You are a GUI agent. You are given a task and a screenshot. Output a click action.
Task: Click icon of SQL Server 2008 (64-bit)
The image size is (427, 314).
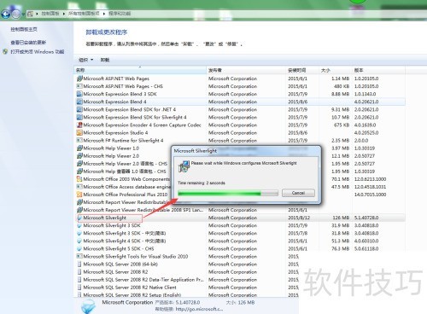point(79,265)
